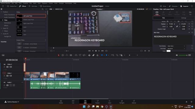Click the Full Extent Zoom icon
Screen dimensions: 195x109
coord(113,55)
